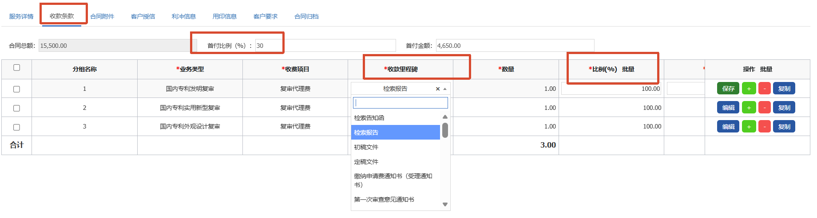Click the 复审代理费 cell in row 2
The image size is (817, 218).
295,108
